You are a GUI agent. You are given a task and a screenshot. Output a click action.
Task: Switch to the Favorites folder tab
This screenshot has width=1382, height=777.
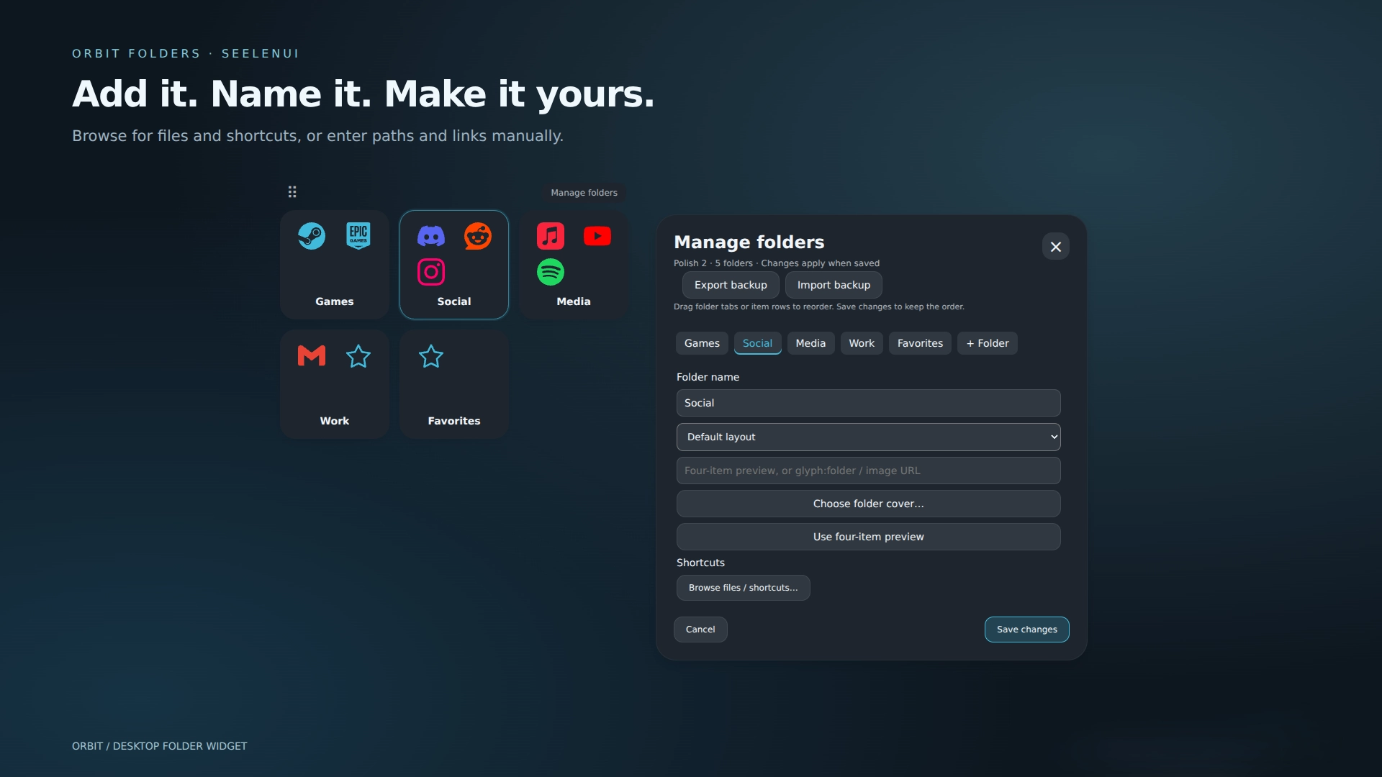(x=920, y=343)
